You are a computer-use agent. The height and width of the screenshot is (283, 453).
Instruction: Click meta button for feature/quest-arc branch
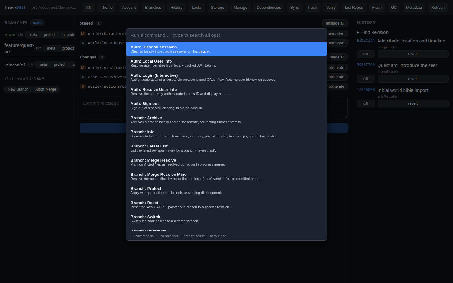pyautogui.click(x=51, y=48)
